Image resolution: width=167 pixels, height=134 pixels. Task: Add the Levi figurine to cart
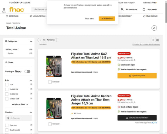(x=137, y=75)
